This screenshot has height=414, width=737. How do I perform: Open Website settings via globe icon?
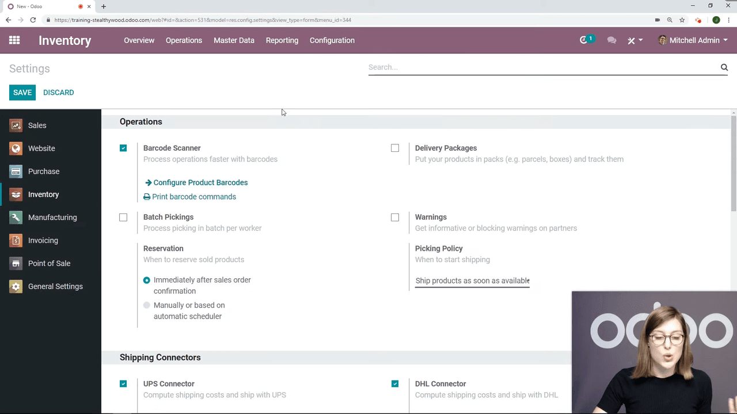point(16,148)
